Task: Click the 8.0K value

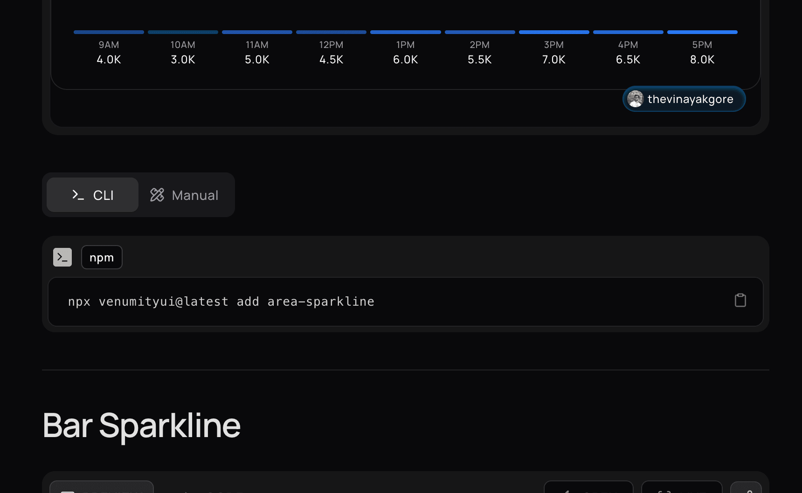Action: tap(702, 60)
